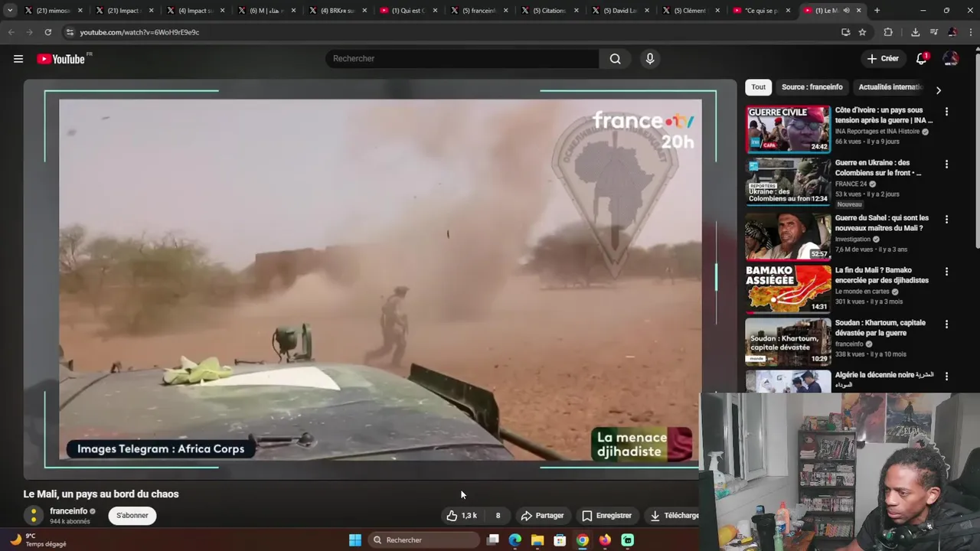This screenshot has width=980, height=551.
Task: Click the Windows taskbar Rechercher search box
Action: (x=424, y=540)
